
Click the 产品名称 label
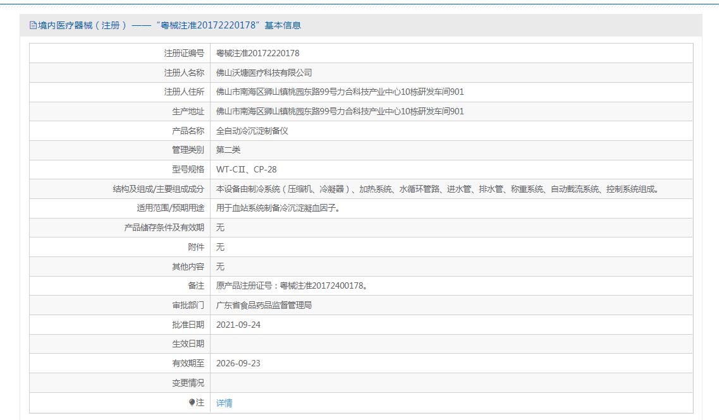click(x=188, y=131)
